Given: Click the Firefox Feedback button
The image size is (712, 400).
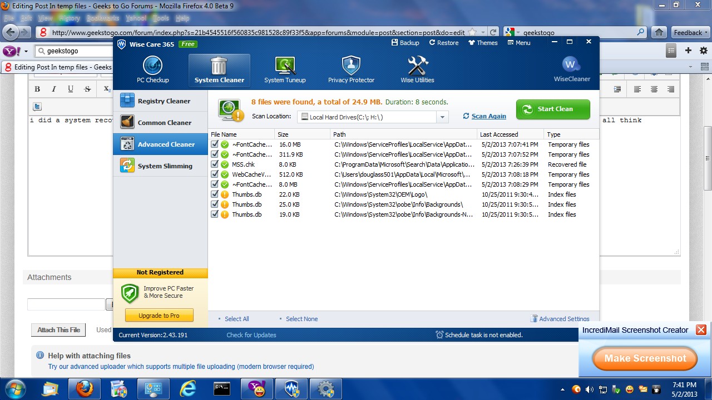Looking at the screenshot, I should point(691,32).
